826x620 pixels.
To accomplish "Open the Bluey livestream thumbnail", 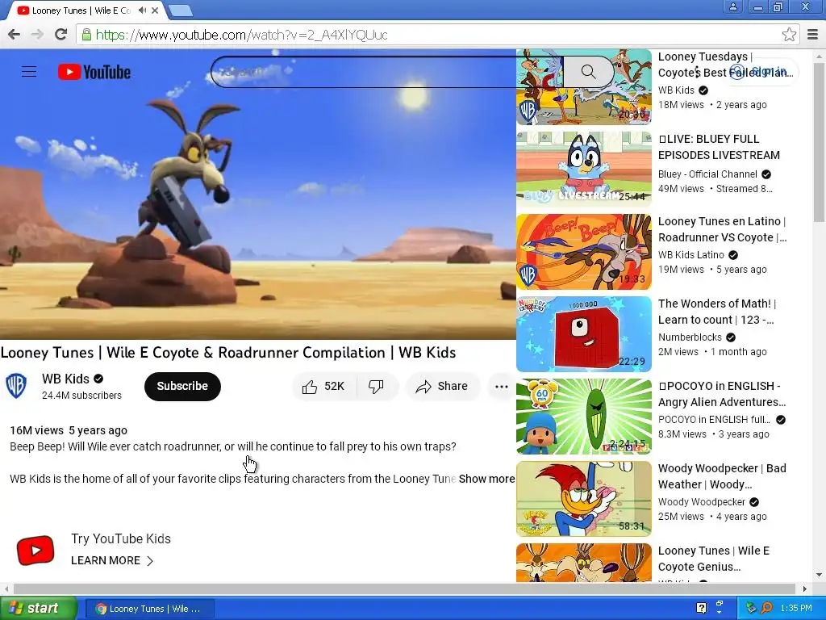I will click(584, 168).
